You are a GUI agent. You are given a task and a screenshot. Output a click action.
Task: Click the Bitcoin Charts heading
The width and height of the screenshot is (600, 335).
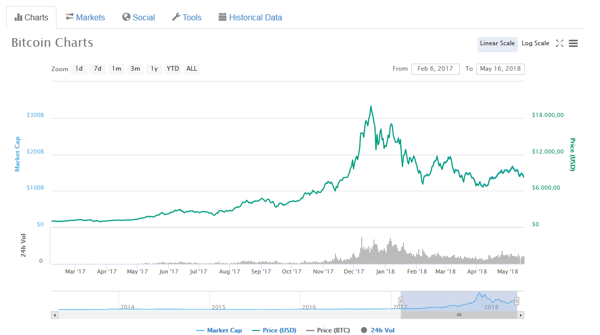pyautogui.click(x=52, y=43)
